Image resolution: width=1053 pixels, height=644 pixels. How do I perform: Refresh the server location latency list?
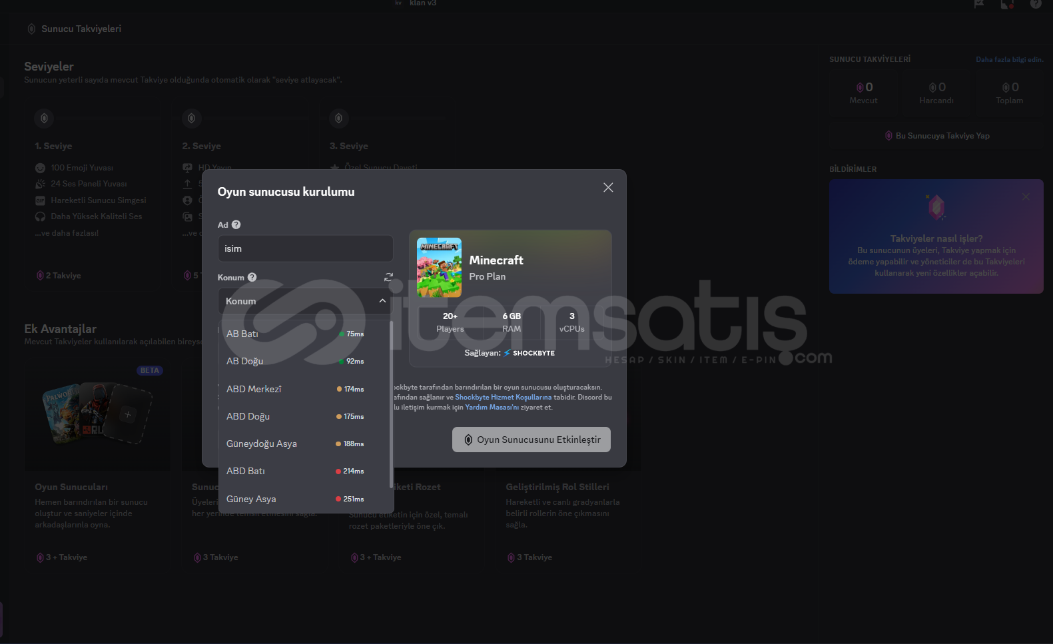pyautogui.click(x=388, y=277)
